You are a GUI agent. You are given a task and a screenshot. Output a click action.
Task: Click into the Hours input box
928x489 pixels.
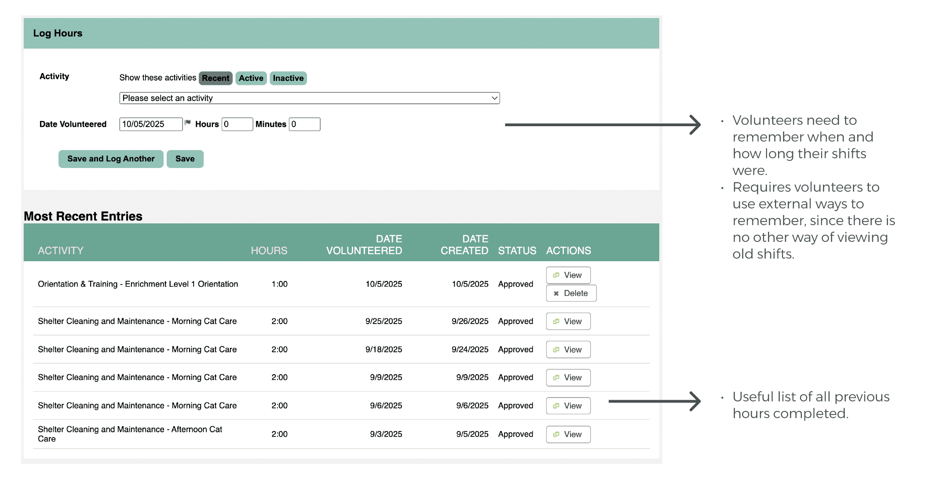[237, 124]
